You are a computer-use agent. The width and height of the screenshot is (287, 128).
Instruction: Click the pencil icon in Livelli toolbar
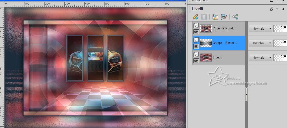coord(196,17)
